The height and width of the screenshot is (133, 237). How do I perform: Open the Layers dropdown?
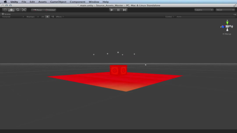(x=204, y=10)
